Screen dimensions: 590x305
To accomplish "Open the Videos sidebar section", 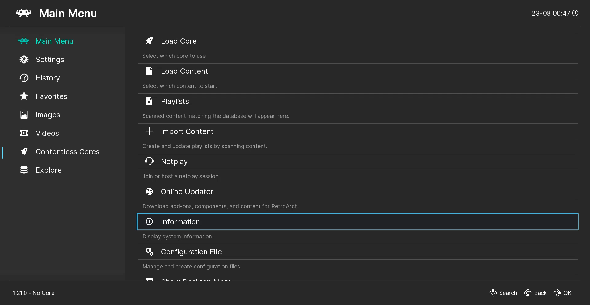I will [47, 133].
